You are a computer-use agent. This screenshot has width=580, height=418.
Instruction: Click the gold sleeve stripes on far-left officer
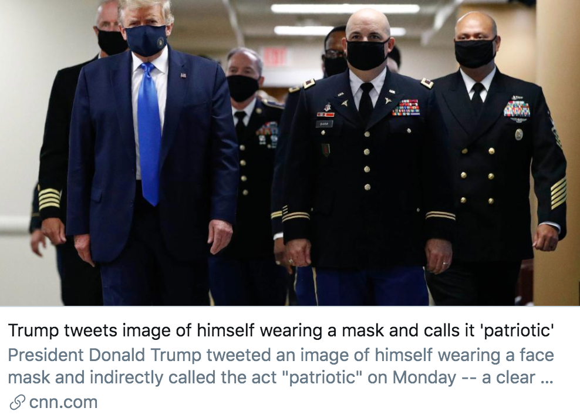(49, 199)
